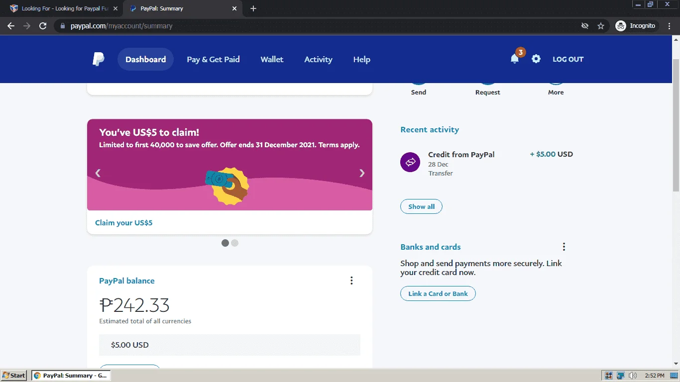This screenshot has height=382, width=680.
Task: Click the 2:52 PM clock
Action: point(654,376)
